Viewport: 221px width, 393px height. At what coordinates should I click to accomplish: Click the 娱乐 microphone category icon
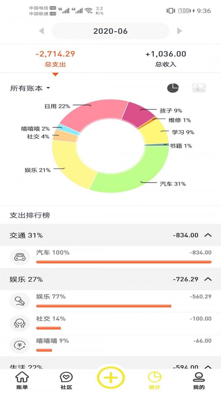pyautogui.click(x=19, y=301)
